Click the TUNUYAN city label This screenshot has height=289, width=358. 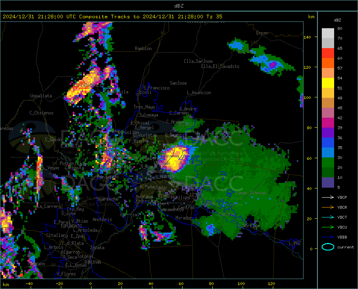[x=92, y=262]
